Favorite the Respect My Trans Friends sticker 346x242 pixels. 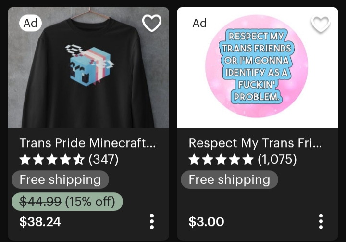321,24
